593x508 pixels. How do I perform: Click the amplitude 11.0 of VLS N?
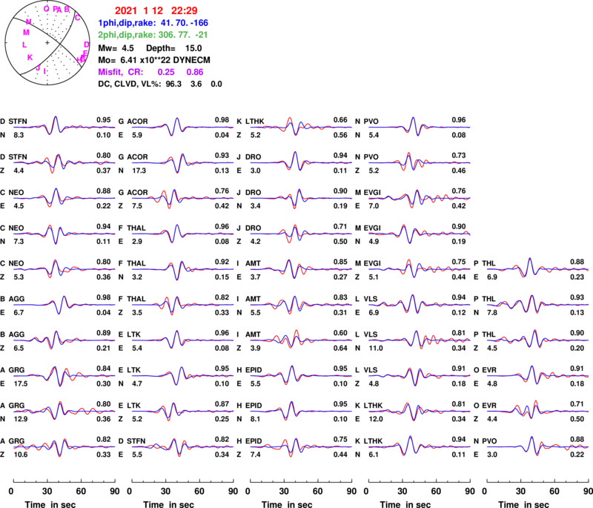[x=376, y=348]
